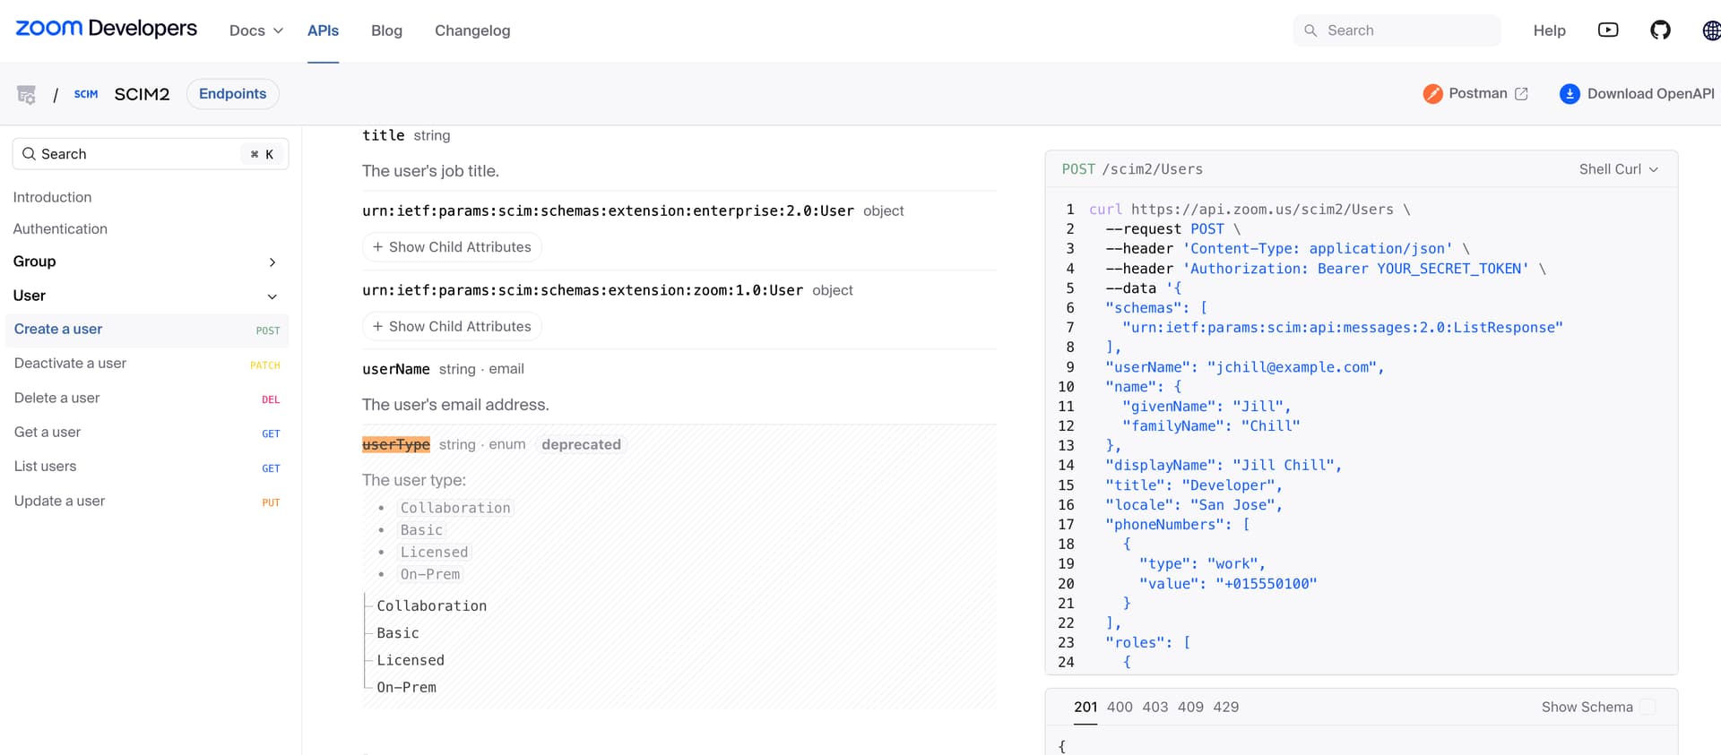The image size is (1721, 755).
Task: Collapse the User sidebar section
Action: (272, 296)
